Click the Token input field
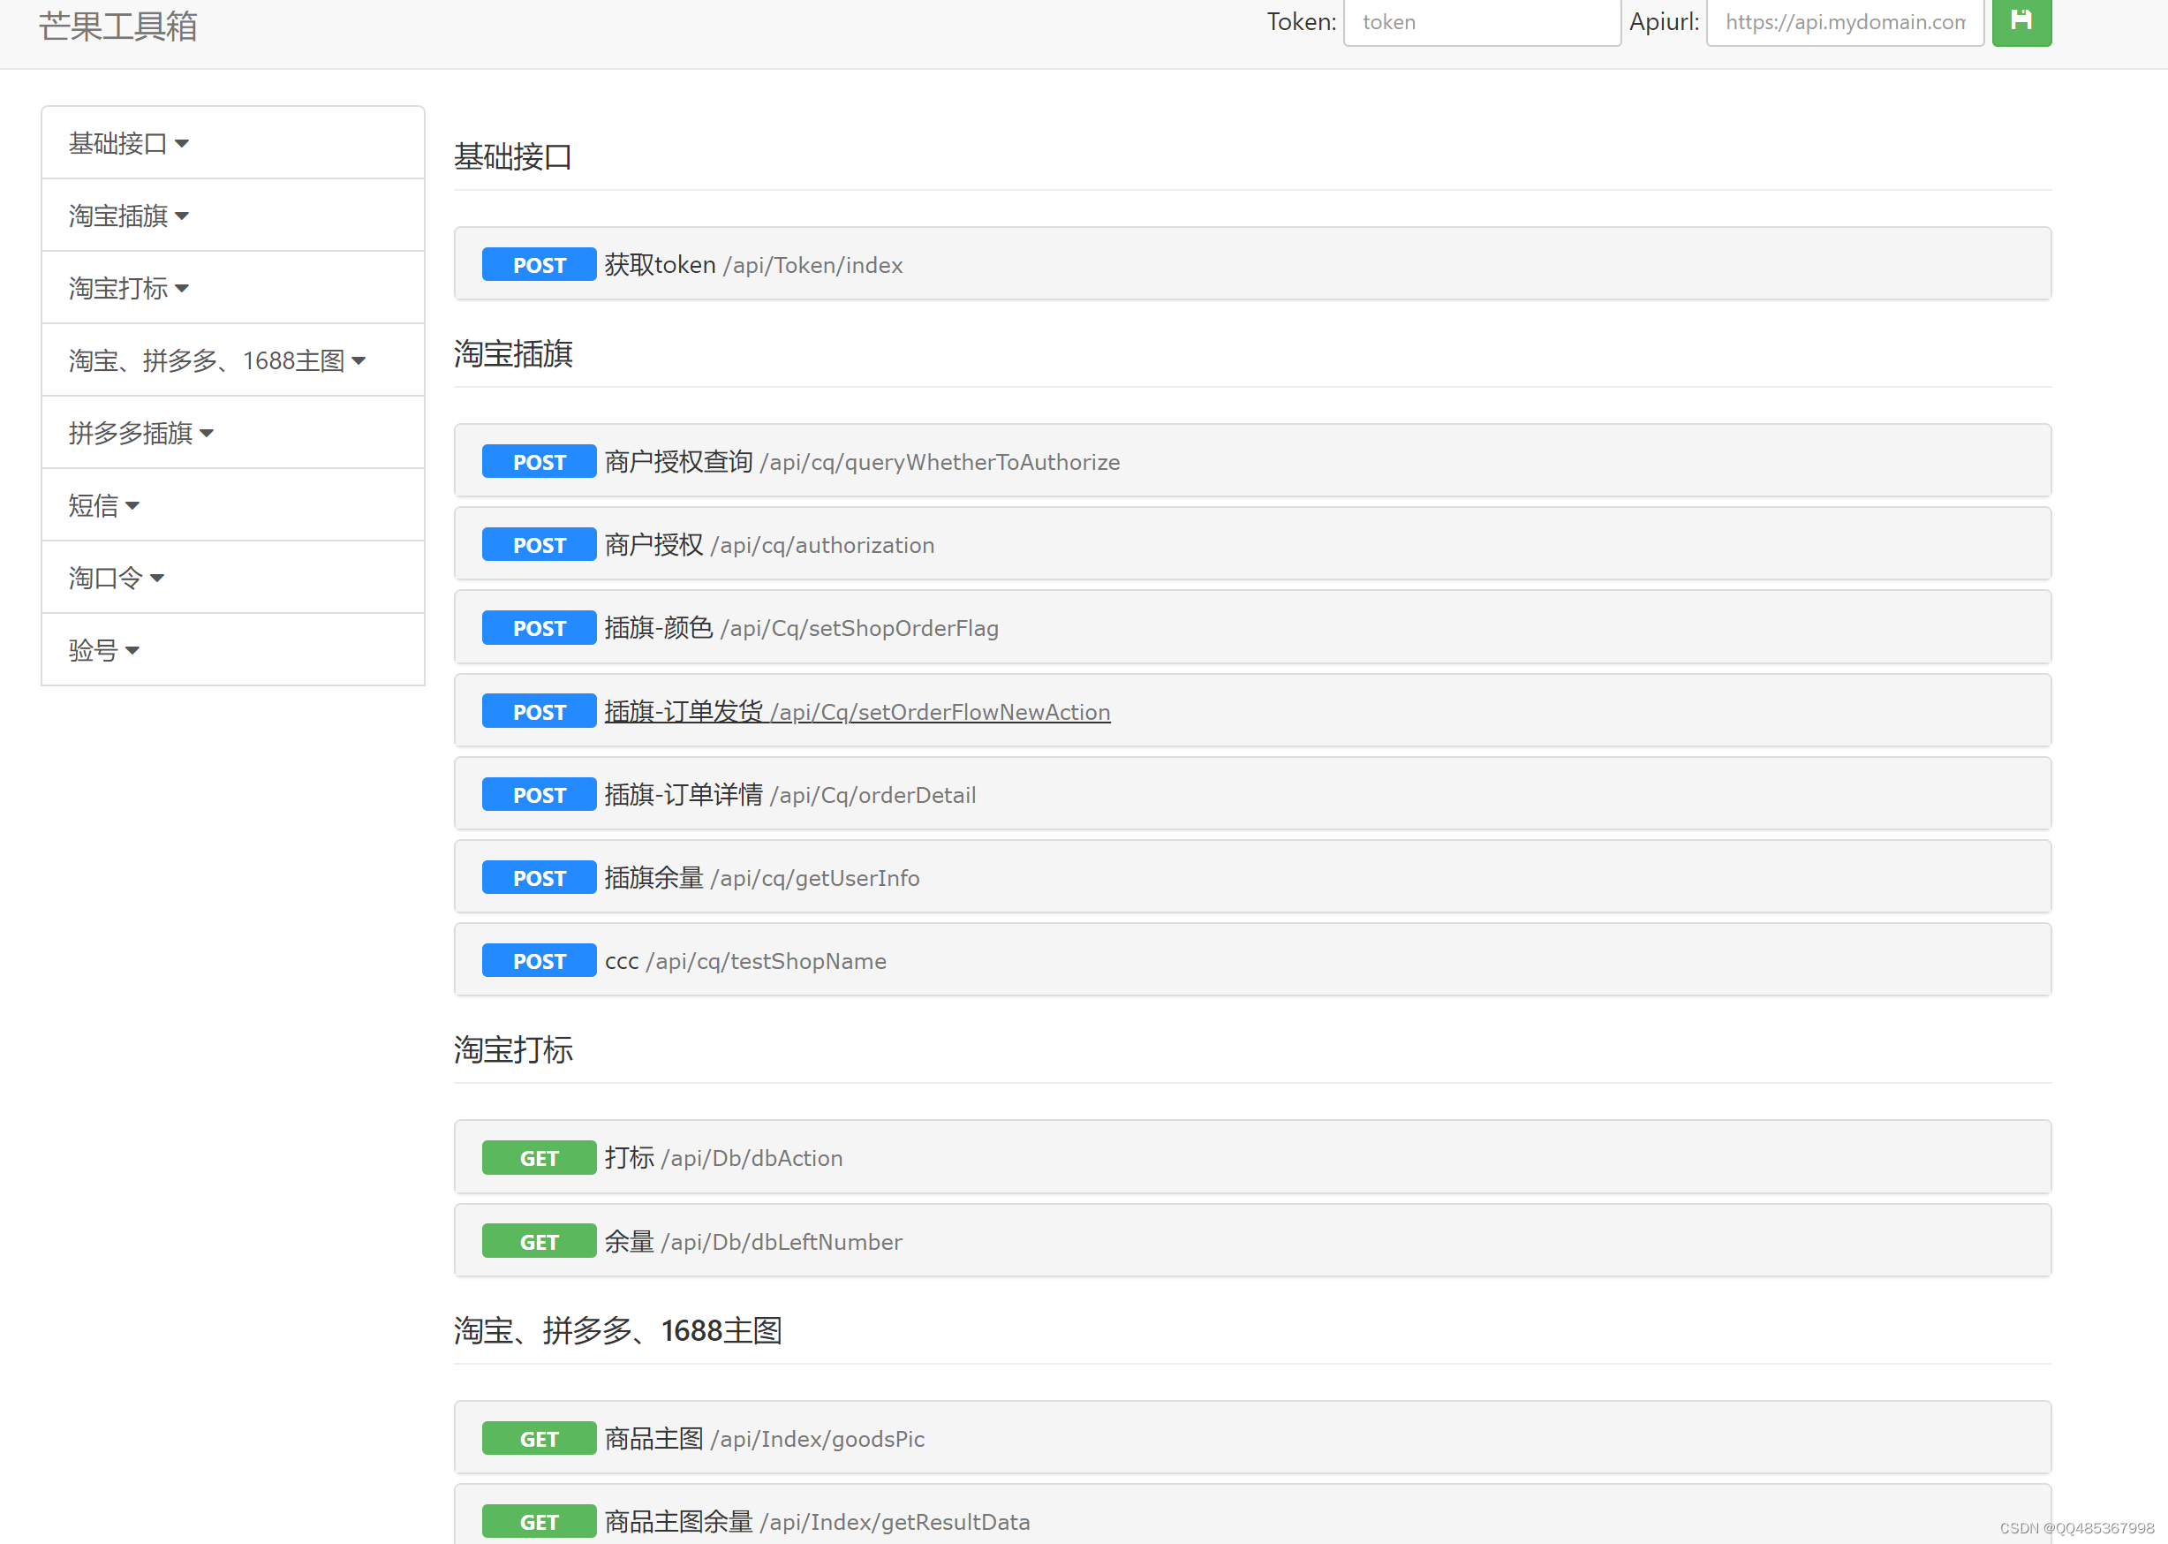2168x1544 pixels. [x=1481, y=22]
